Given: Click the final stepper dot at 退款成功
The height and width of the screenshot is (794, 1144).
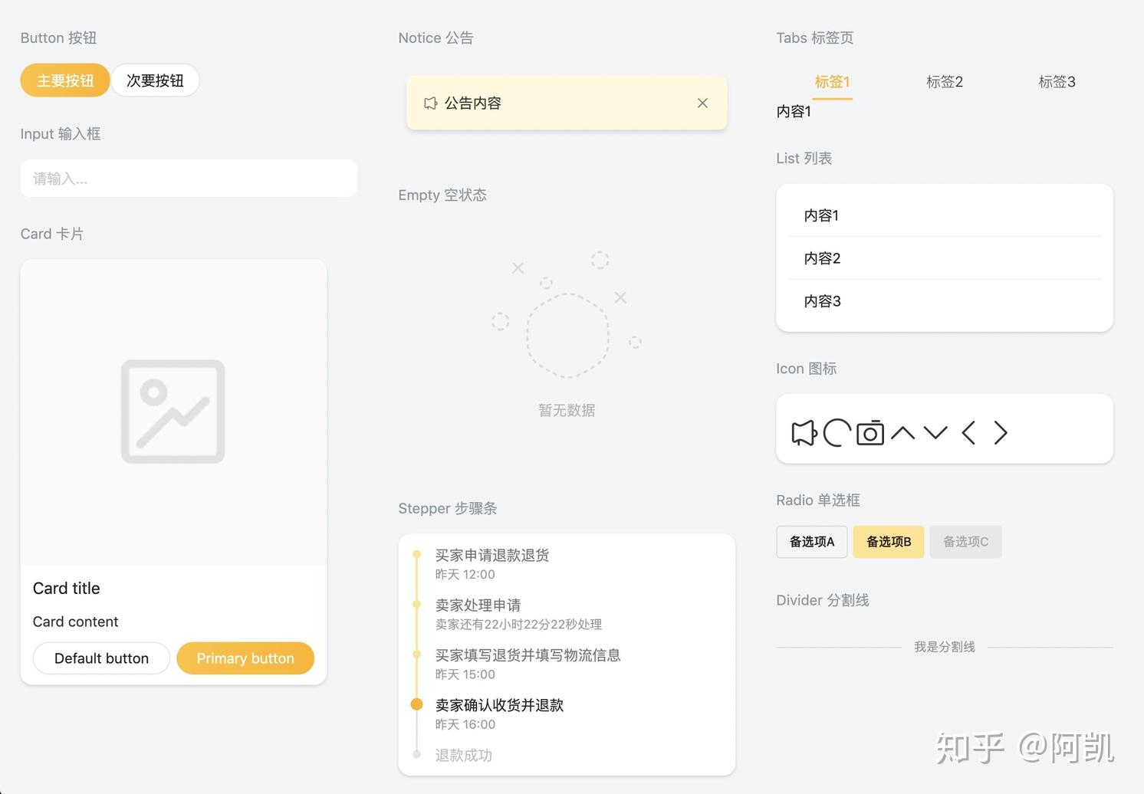Looking at the screenshot, I should [417, 755].
